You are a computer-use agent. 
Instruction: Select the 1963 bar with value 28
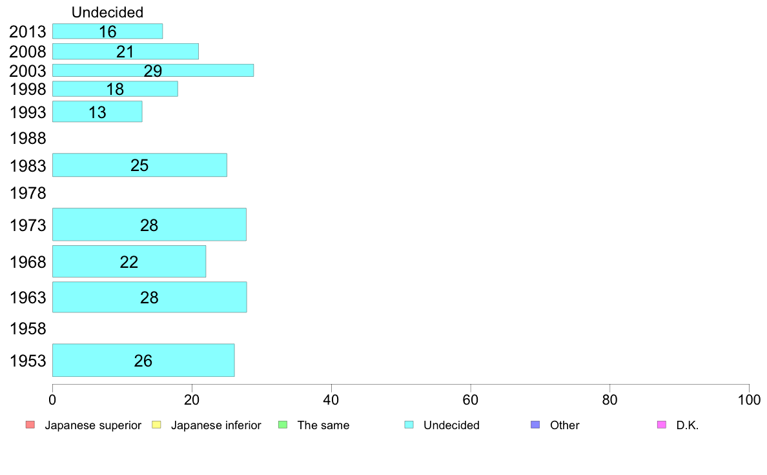point(149,297)
